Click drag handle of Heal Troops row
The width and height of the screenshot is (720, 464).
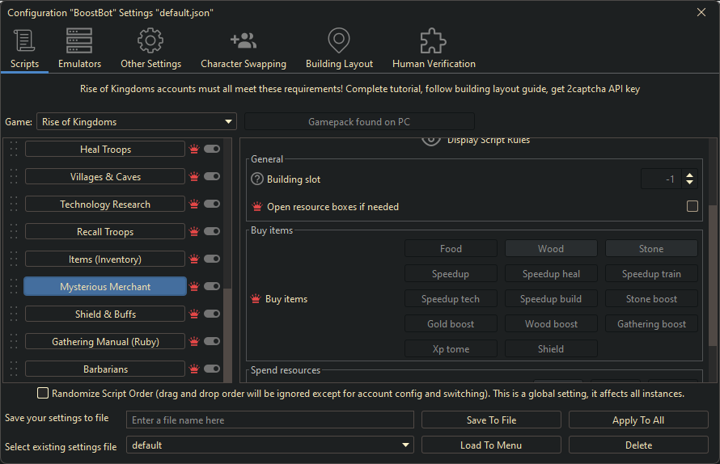[x=14, y=150]
